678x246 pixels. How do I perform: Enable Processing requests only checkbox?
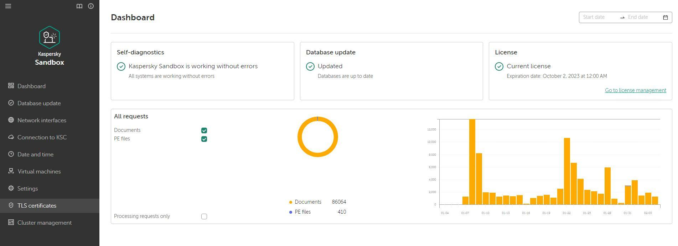point(204,216)
